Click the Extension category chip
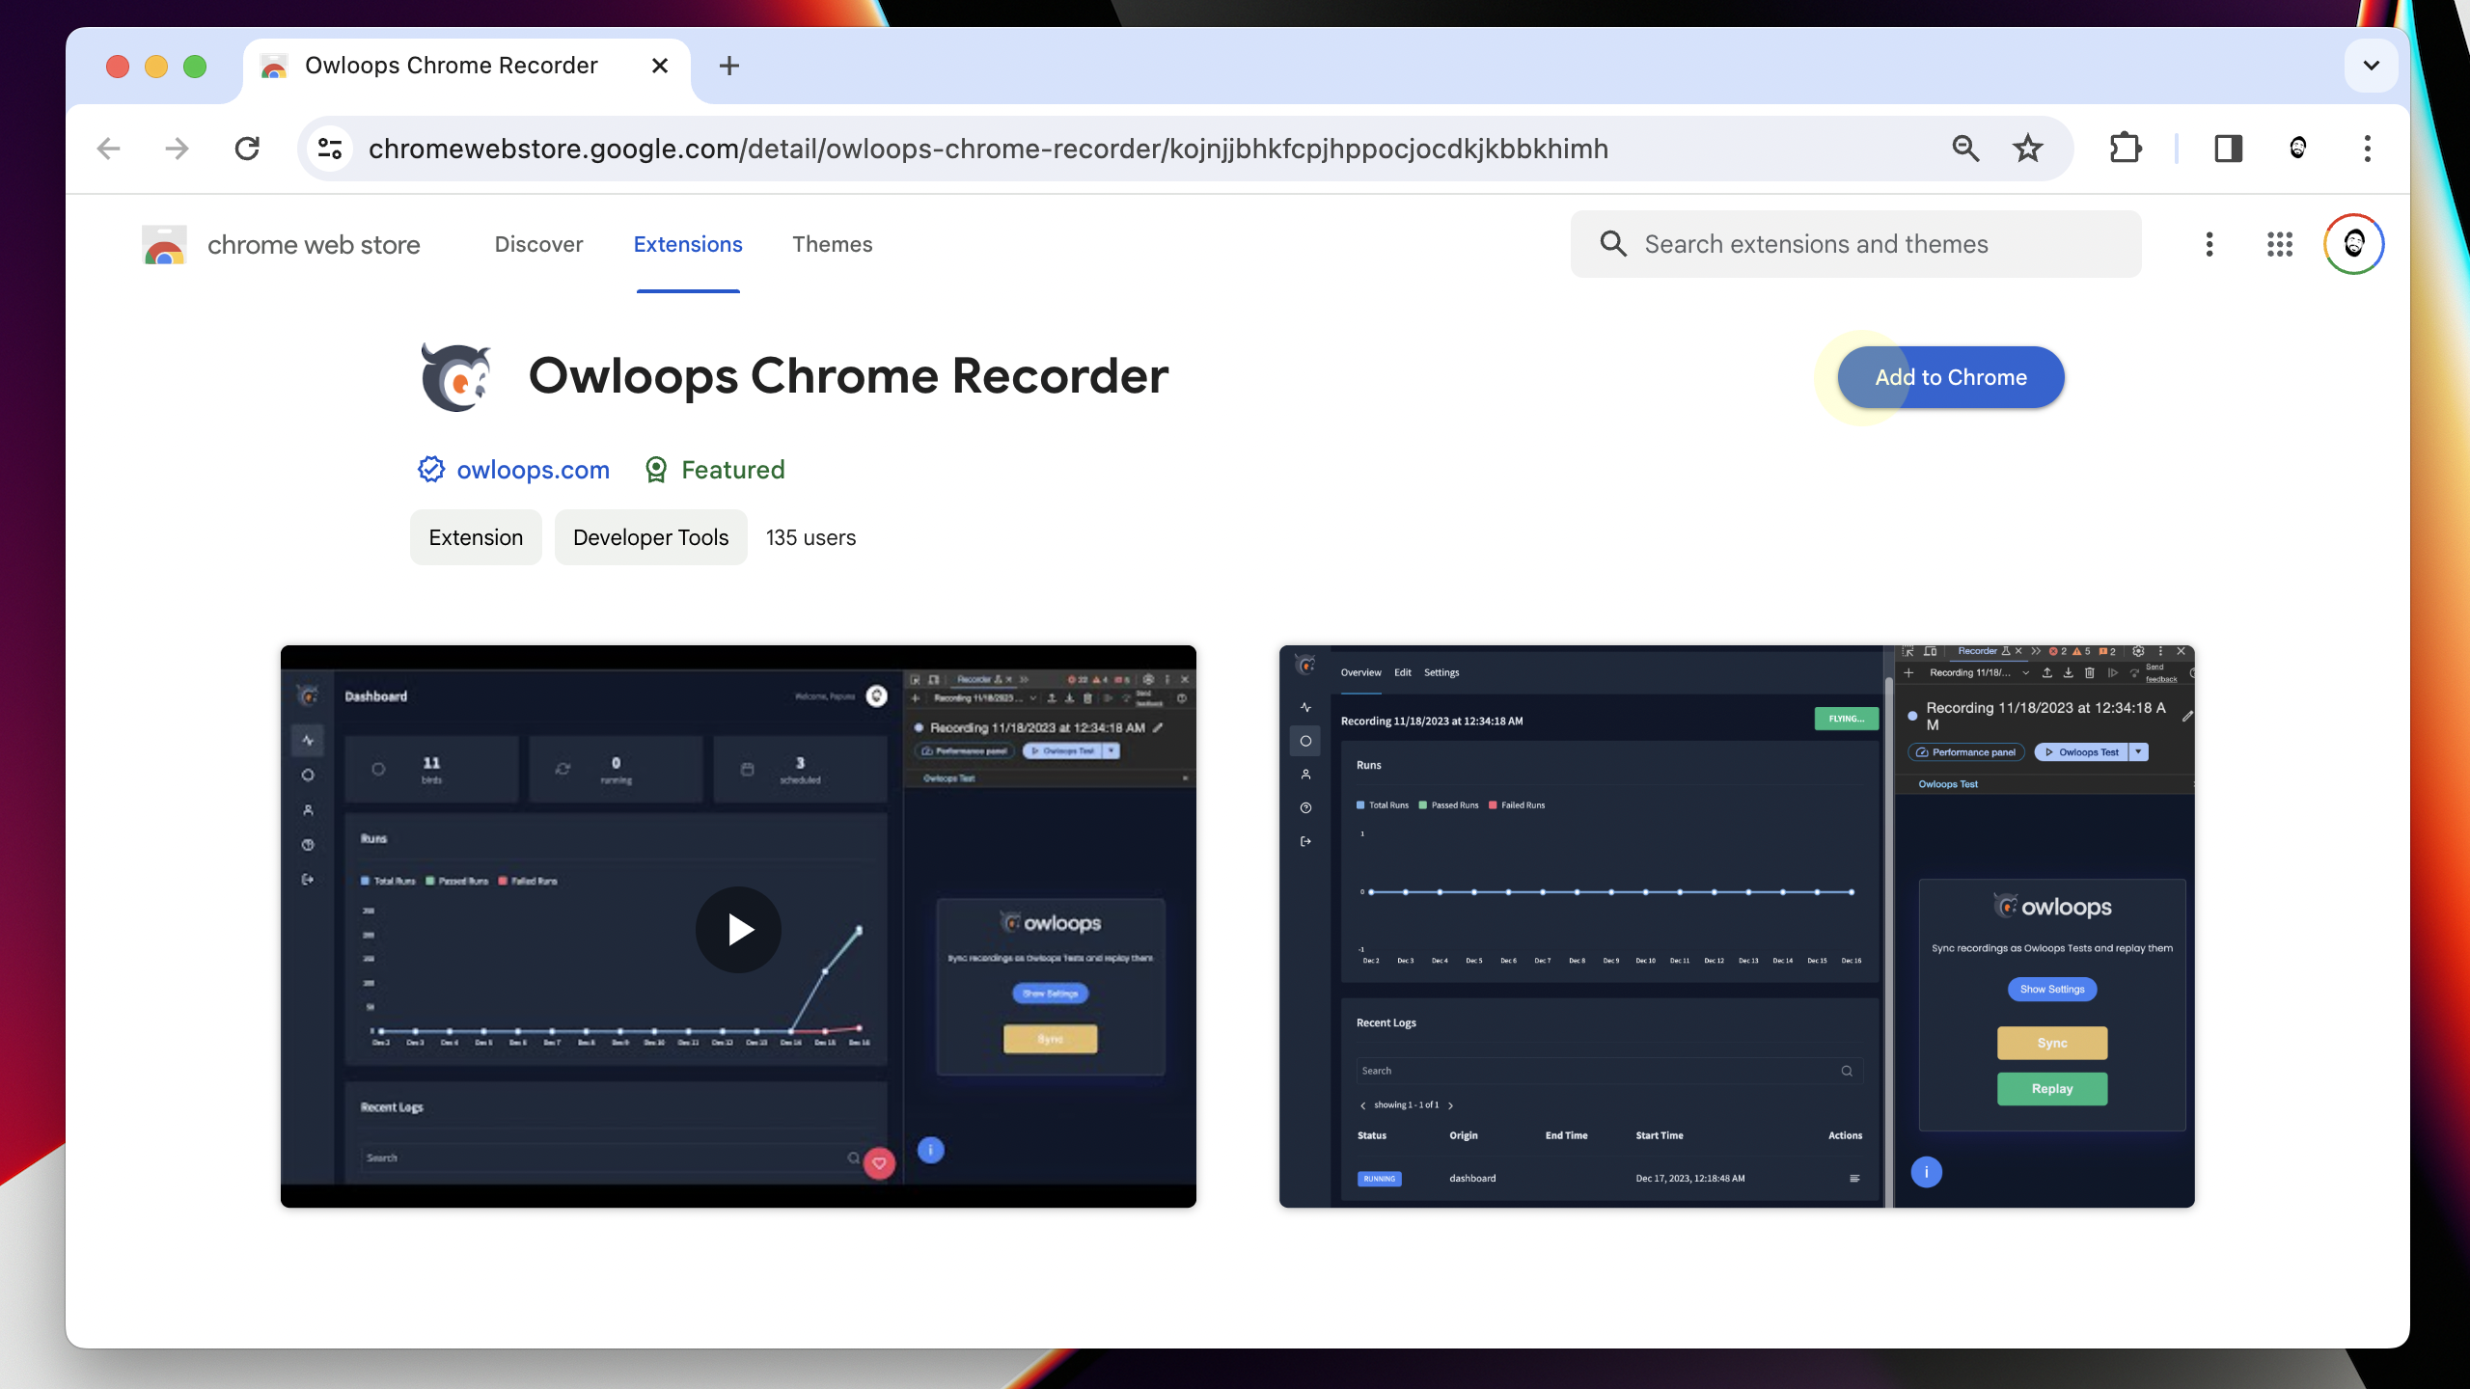The width and height of the screenshot is (2470, 1389). coord(476,537)
